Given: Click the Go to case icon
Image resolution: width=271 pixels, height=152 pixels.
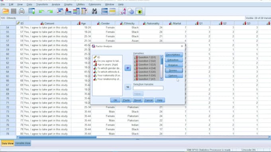Looking at the screenshot, I should pyautogui.click(x=60, y=12).
